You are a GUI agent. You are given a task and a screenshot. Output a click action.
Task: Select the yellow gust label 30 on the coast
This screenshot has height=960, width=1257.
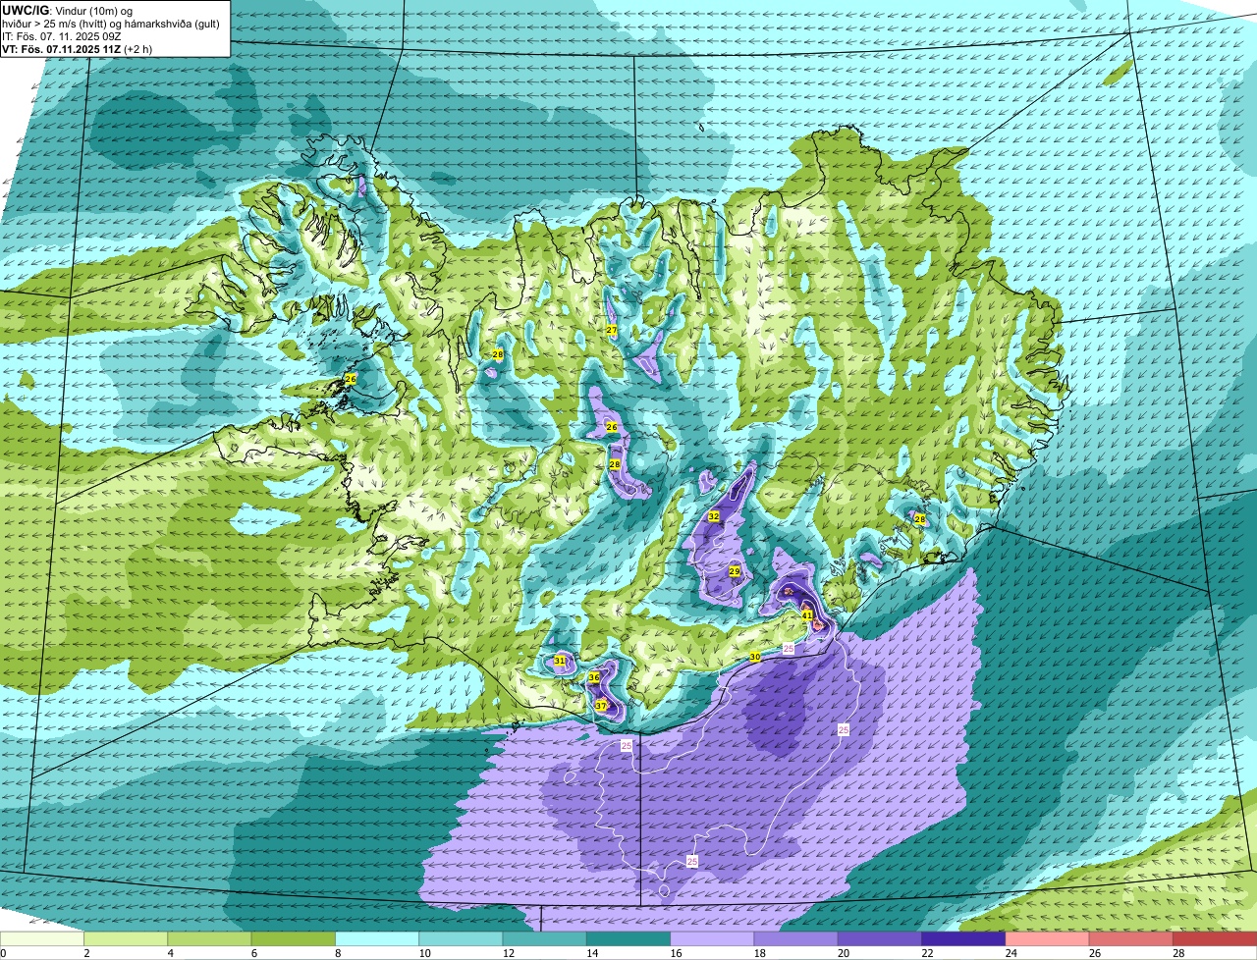coord(755,657)
